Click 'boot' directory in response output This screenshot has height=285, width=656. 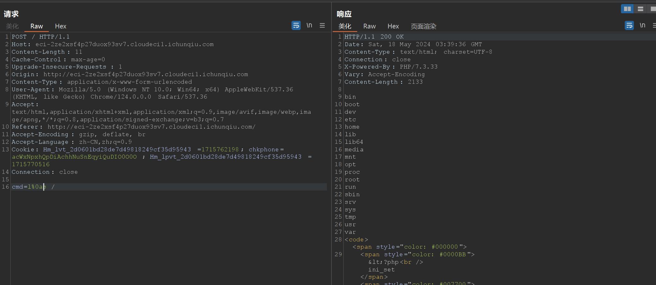pyautogui.click(x=352, y=104)
